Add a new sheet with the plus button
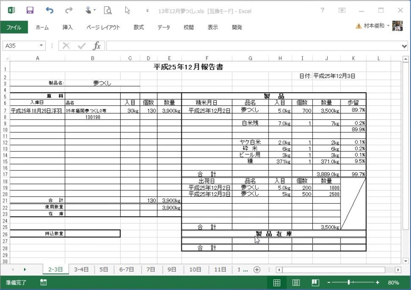Screen dimensions: 411x290 tap(257, 269)
